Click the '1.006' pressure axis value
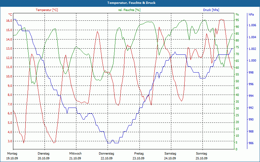Viewport: 260px width, 162px height. click(253, 25)
